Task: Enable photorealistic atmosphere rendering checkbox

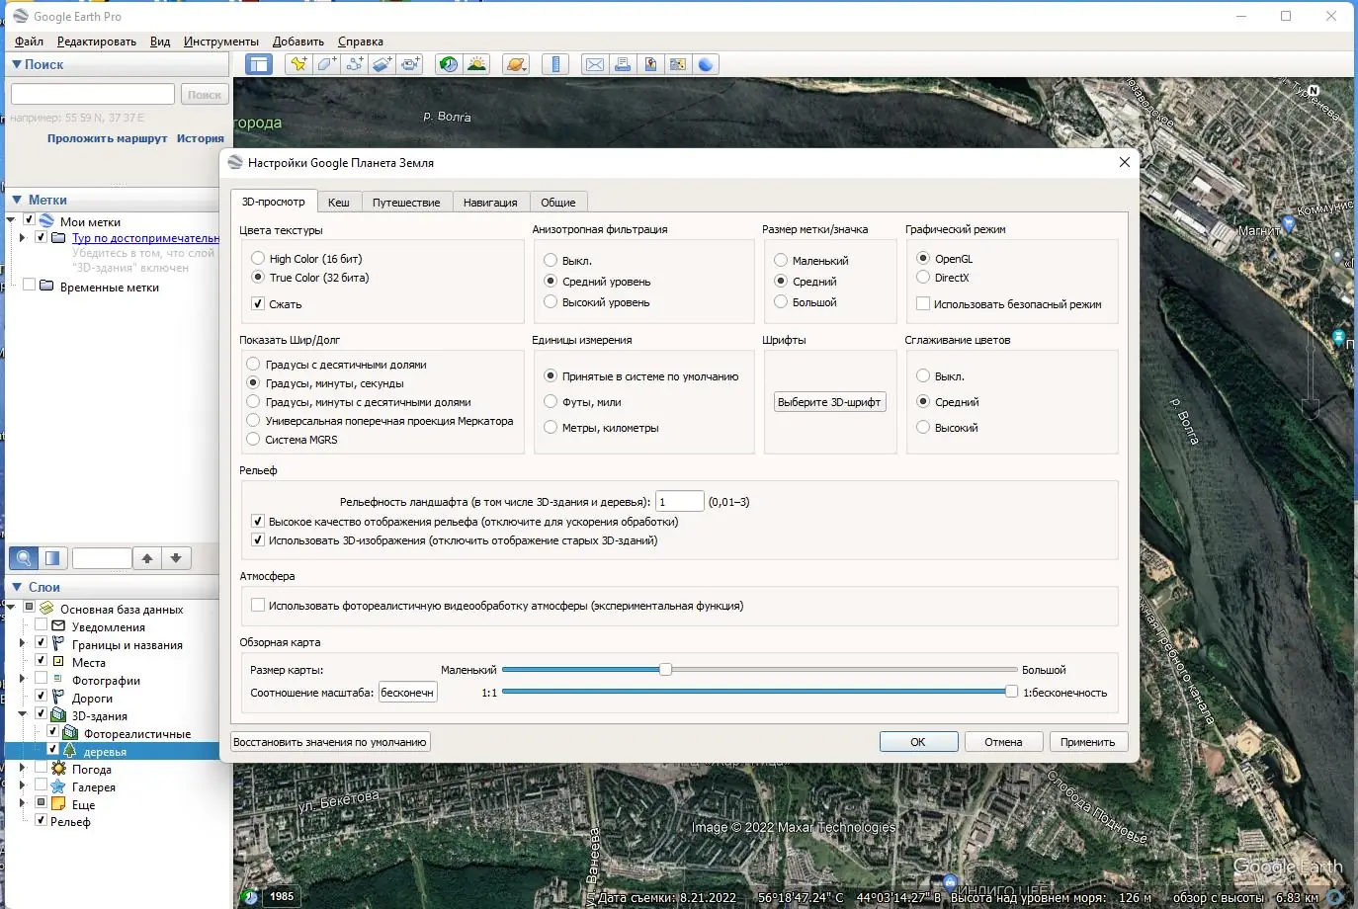Action: 258,606
